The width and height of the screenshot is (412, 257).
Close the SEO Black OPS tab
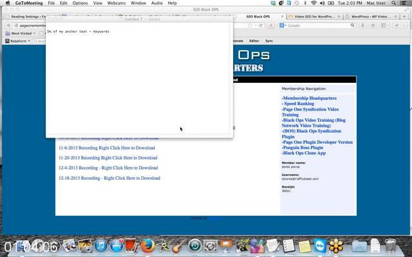point(283,16)
